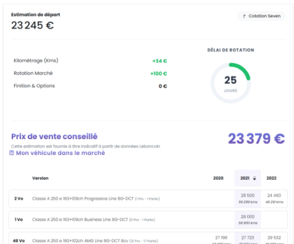
Task: Select the 2022 column header
Action: point(271,178)
